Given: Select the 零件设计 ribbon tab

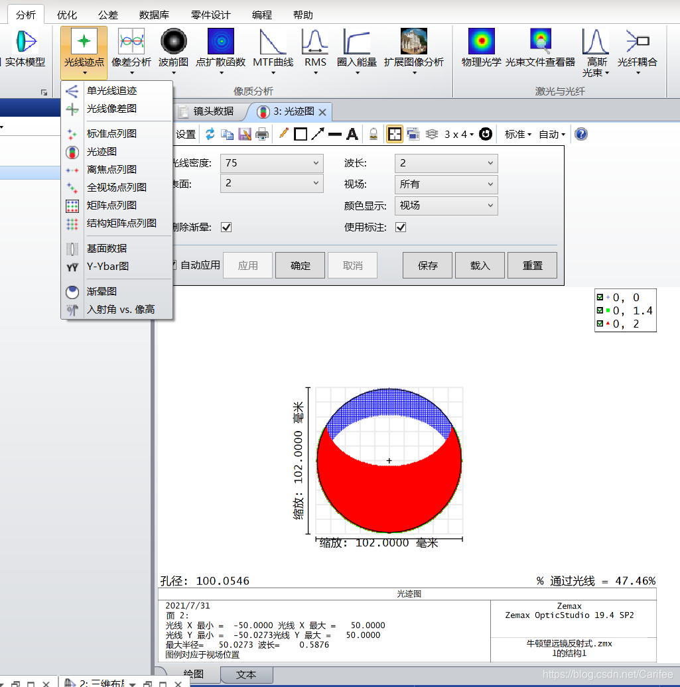Looking at the screenshot, I should (x=210, y=15).
